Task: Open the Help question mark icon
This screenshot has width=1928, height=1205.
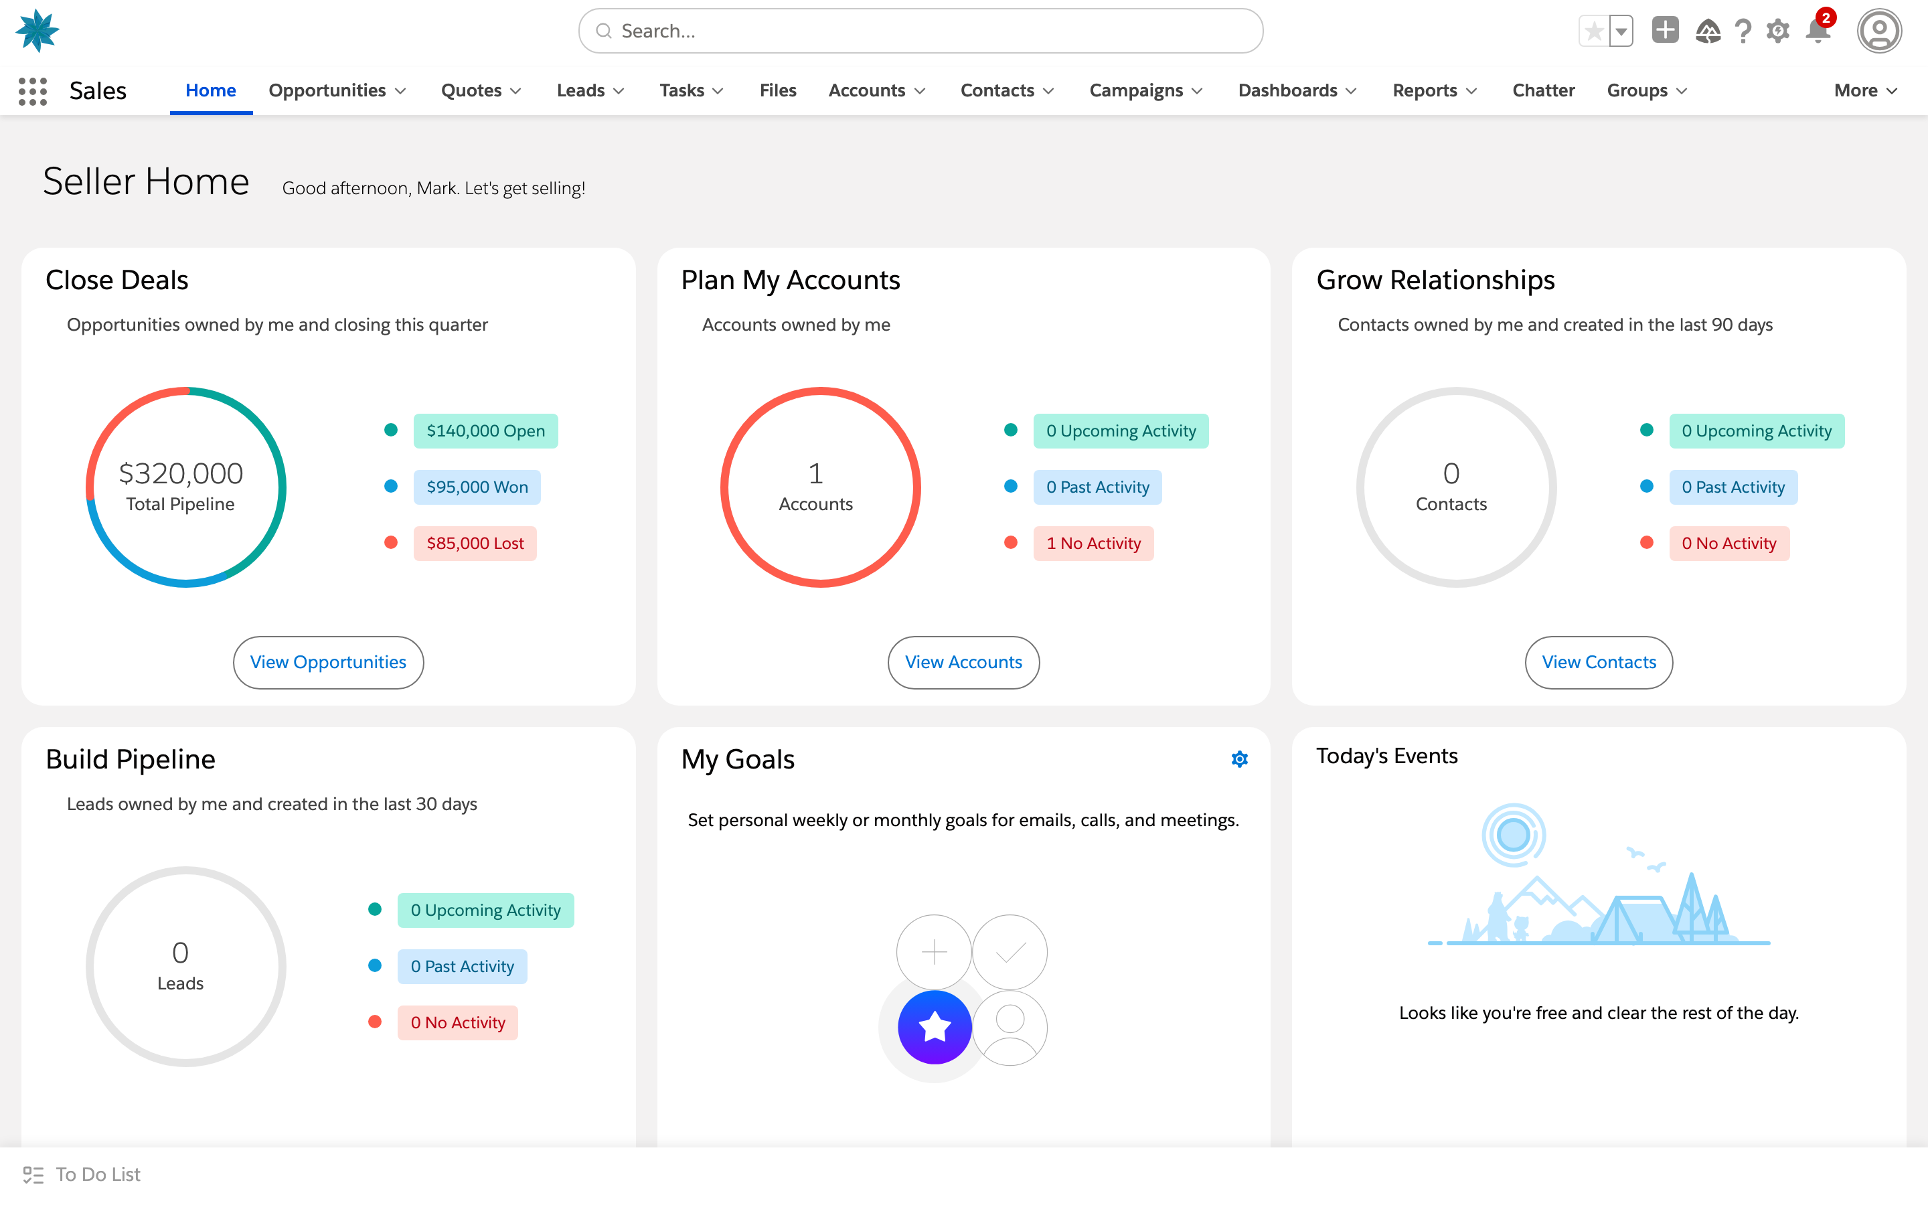Action: [x=1743, y=31]
